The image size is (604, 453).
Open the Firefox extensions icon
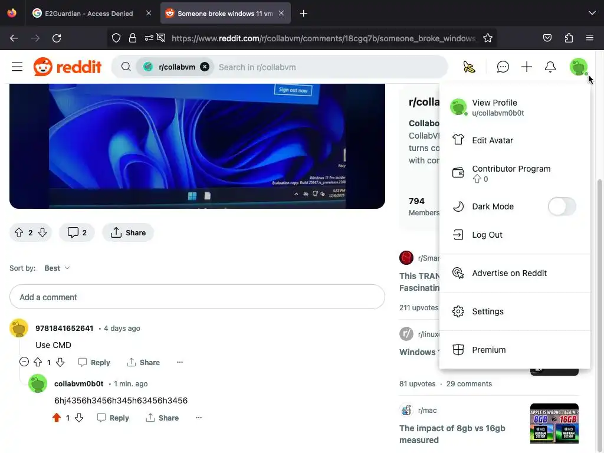[569, 38]
